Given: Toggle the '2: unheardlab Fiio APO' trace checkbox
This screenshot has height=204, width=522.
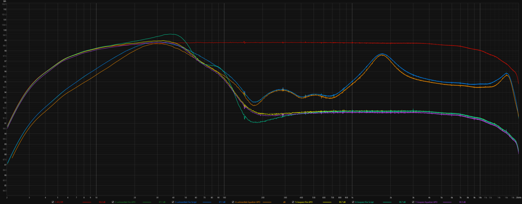Looking at the screenshot, I should (x=113, y=202).
